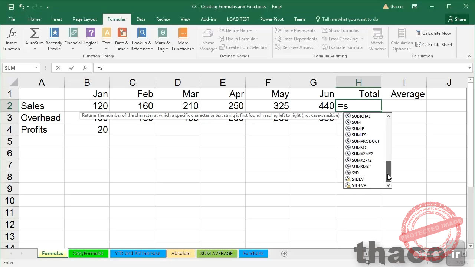Click the Share button

click(456, 19)
